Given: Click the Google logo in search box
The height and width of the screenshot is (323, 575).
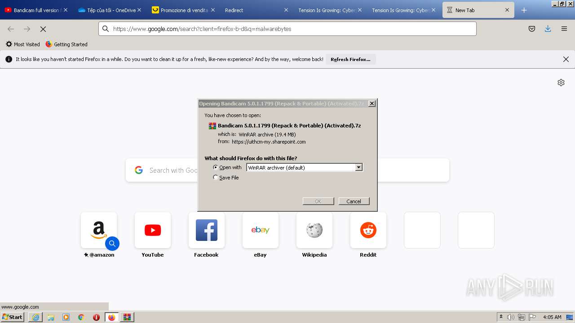Looking at the screenshot, I should [x=139, y=170].
